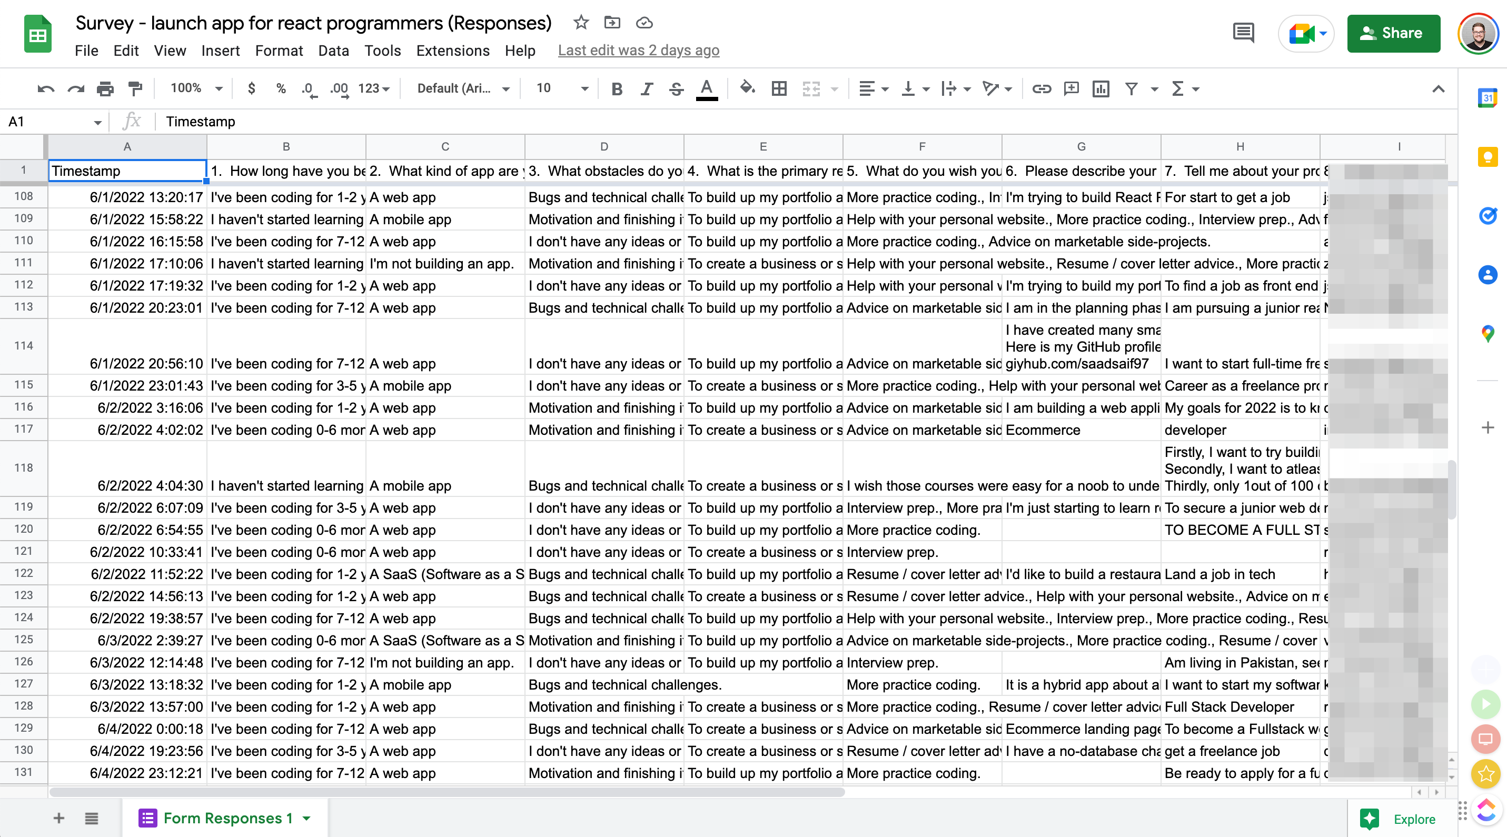Click the formula bar with Timestamp
Image resolution: width=1507 pixels, height=837 pixels.
pyautogui.click(x=807, y=122)
